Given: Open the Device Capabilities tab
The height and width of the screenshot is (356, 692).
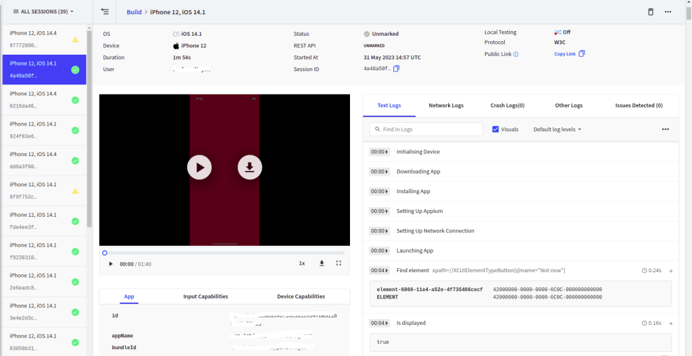Looking at the screenshot, I should (x=301, y=297).
